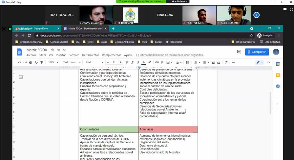Click the blue Compartir button

point(257,52)
